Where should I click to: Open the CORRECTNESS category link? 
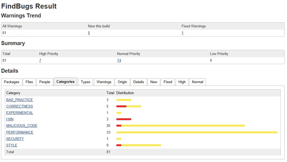tap(20, 106)
